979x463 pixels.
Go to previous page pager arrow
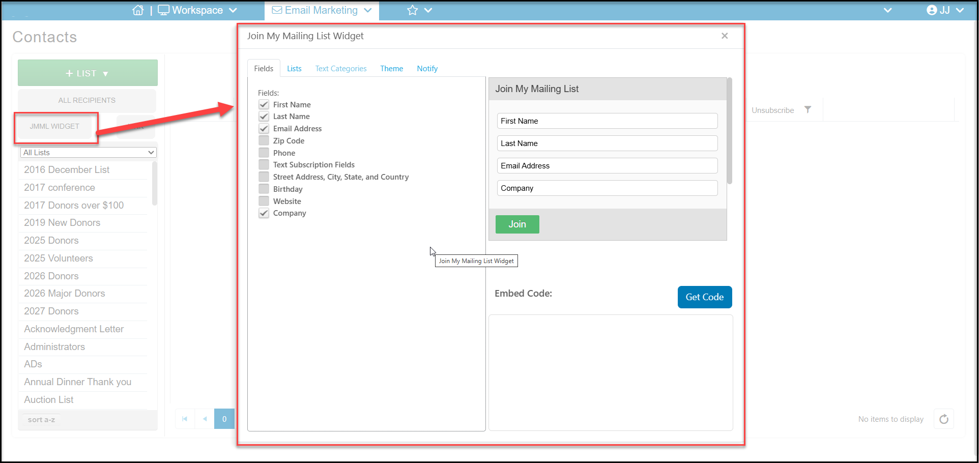(205, 419)
